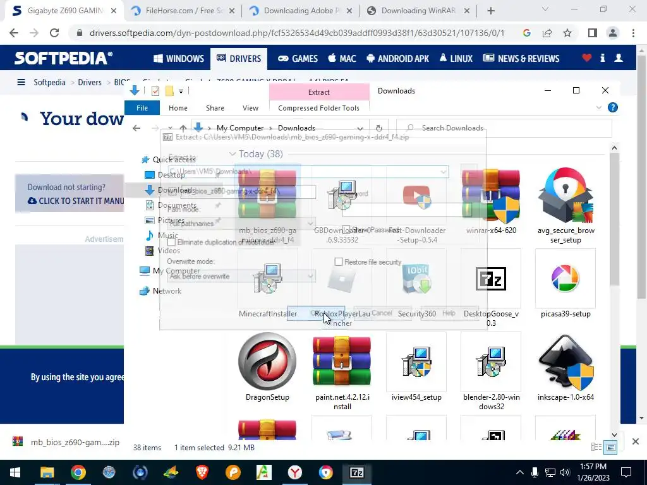
Task: Click the Search Downloads box
Action: (504, 128)
